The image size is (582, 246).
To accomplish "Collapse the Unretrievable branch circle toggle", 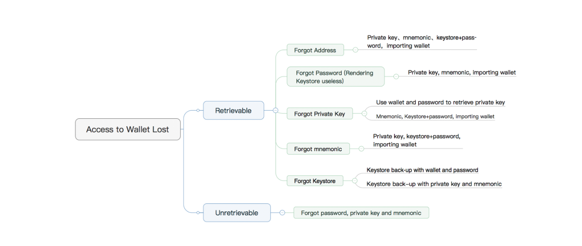I will (x=282, y=213).
